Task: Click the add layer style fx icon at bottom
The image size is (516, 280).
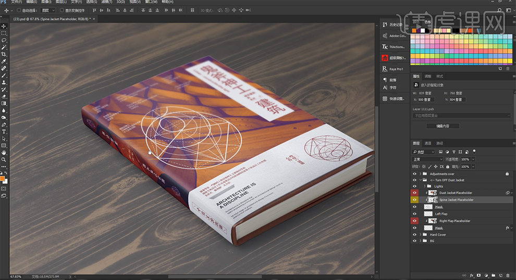Action: [x=472, y=275]
